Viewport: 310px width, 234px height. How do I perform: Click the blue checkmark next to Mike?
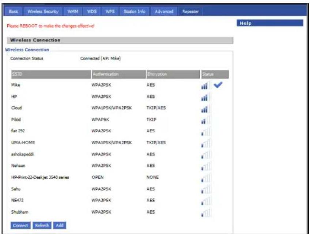(218, 85)
